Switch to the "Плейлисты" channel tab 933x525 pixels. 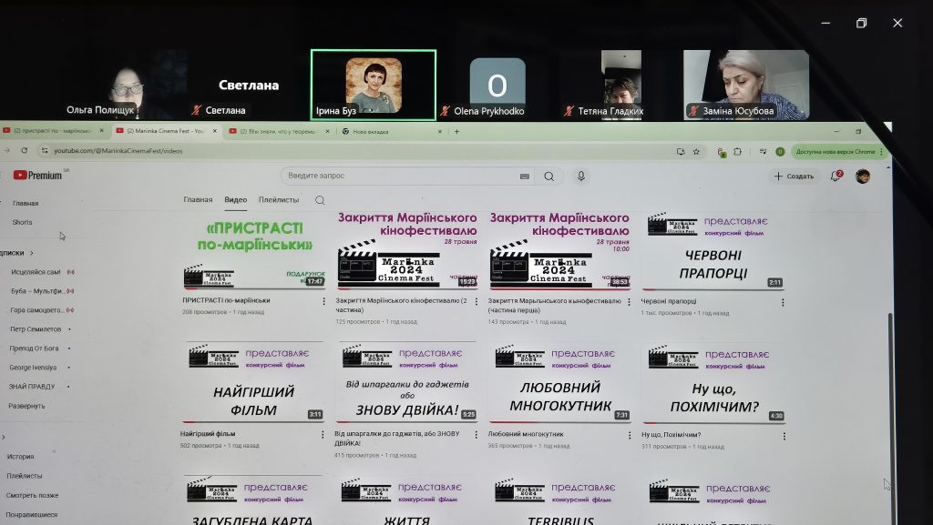pyautogui.click(x=278, y=199)
